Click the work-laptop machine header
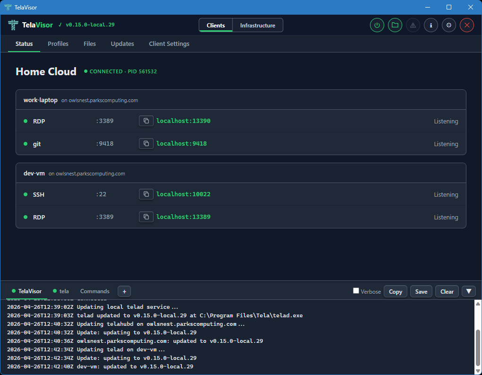482x375 pixels. 241,100
